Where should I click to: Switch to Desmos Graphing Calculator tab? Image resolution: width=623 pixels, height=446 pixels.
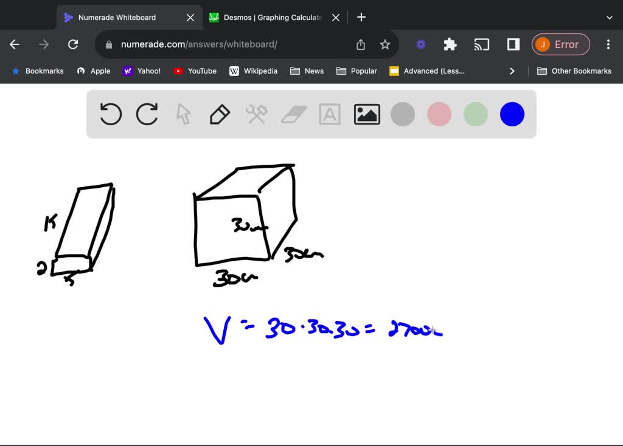coord(268,18)
